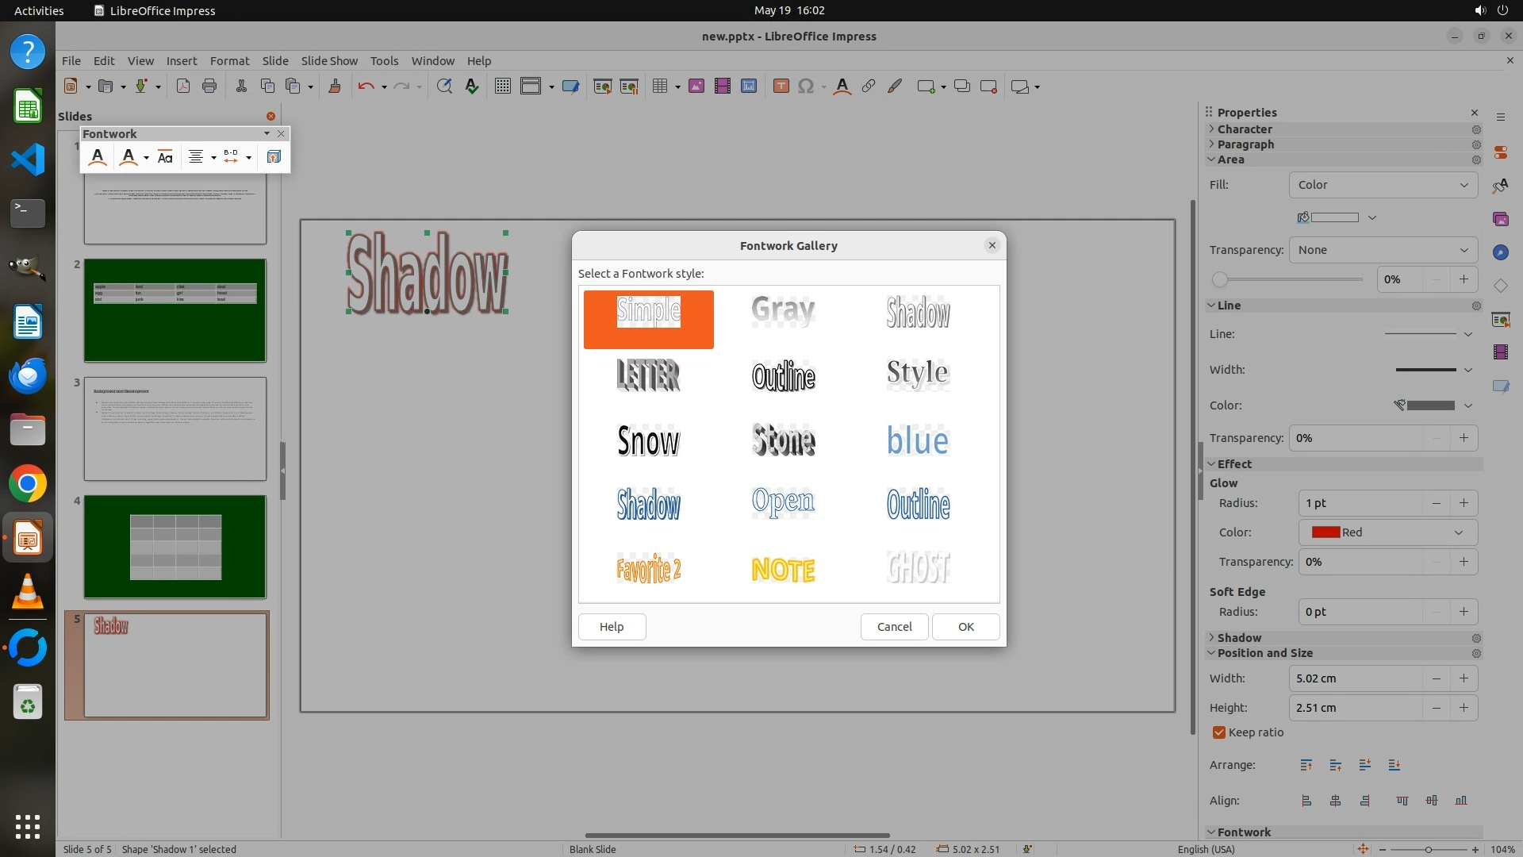Open the Glow Color dropdown
This screenshot has height=857, width=1523.
click(1387, 532)
